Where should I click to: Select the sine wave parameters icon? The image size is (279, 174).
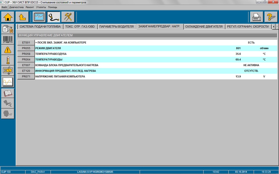tap(8, 82)
